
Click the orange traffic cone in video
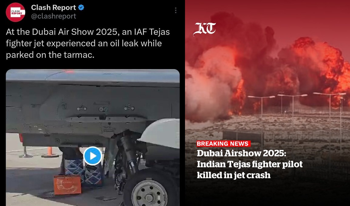click(x=50, y=152)
